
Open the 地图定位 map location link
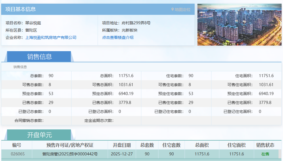click(x=182, y=9)
